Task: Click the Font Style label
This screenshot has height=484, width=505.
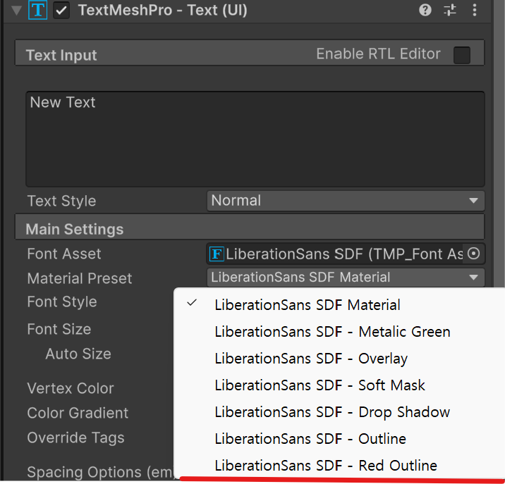Action: (x=62, y=302)
